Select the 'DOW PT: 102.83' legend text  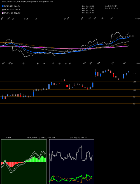click(x=12, y=13)
